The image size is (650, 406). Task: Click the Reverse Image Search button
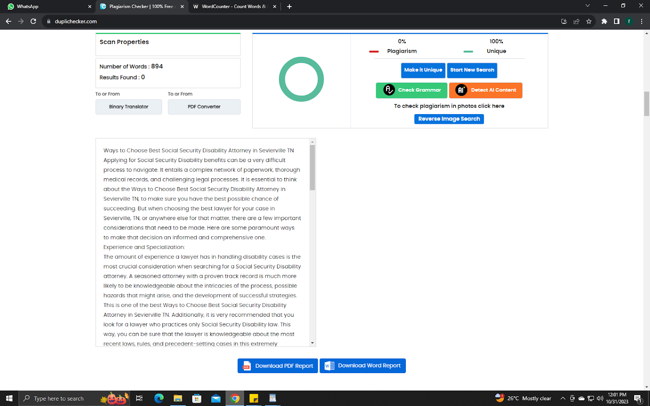point(449,119)
